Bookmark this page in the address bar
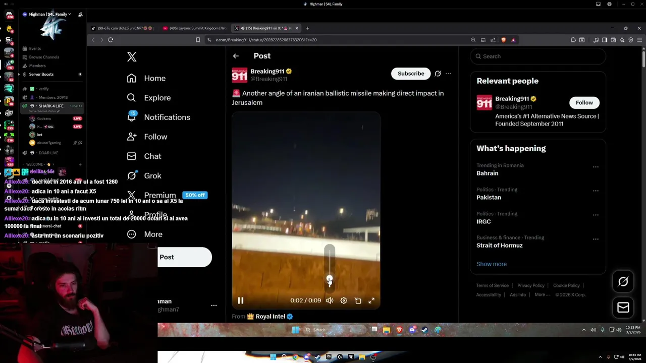 (198, 40)
